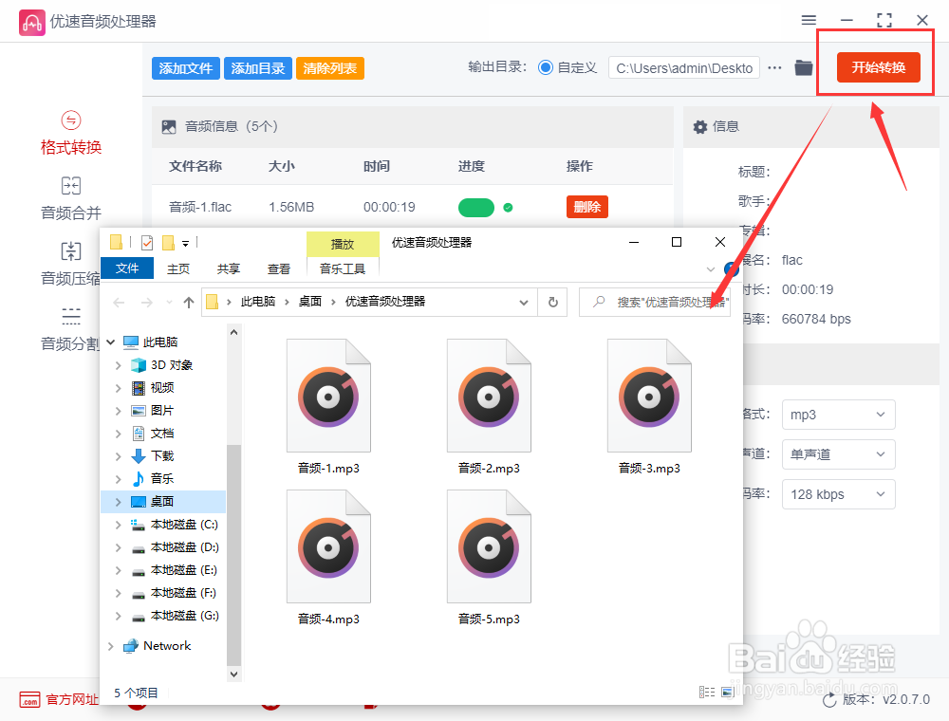Open the 格式 mp3 dropdown
This screenshot has width=949, height=721.
(x=838, y=415)
